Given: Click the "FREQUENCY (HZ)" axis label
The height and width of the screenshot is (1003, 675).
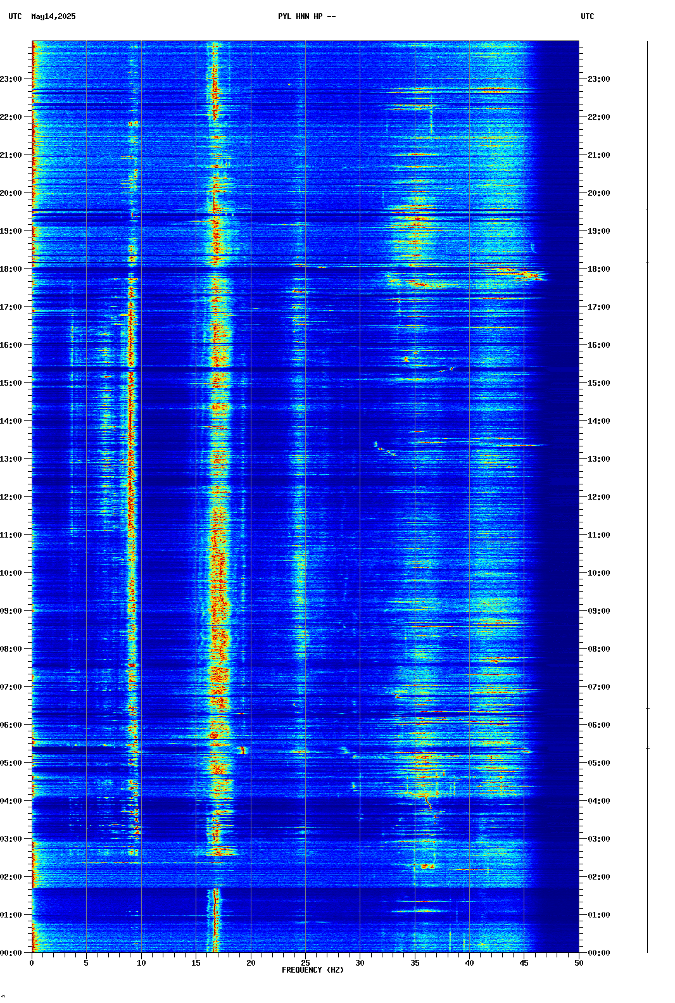Looking at the screenshot, I should point(313,970).
